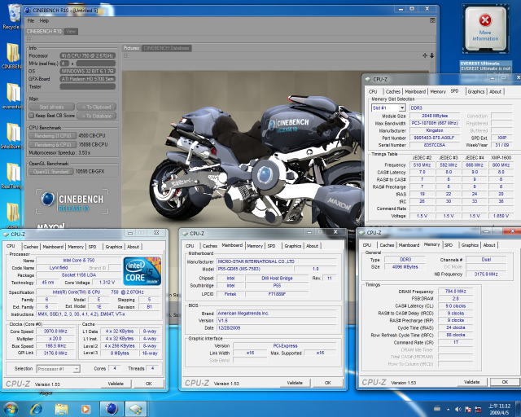The width and height of the screenshot is (521, 417).
Task: Show hidden tray icons arrow
Action: (448, 410)
